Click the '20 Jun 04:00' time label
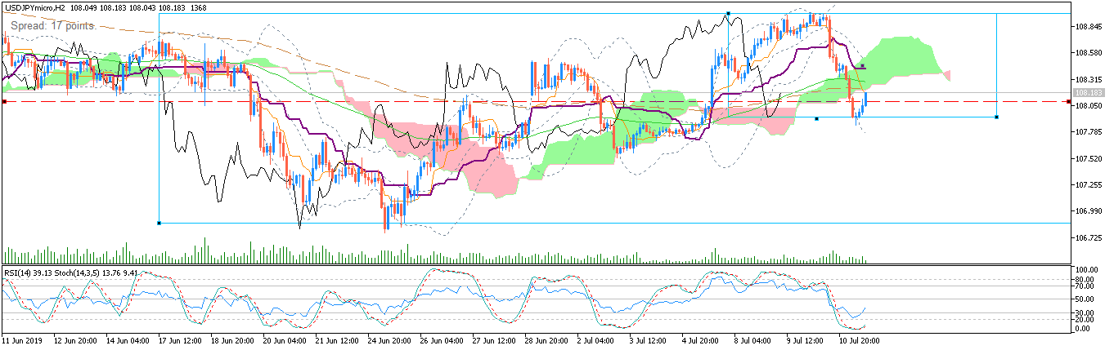 coord(283,339)
